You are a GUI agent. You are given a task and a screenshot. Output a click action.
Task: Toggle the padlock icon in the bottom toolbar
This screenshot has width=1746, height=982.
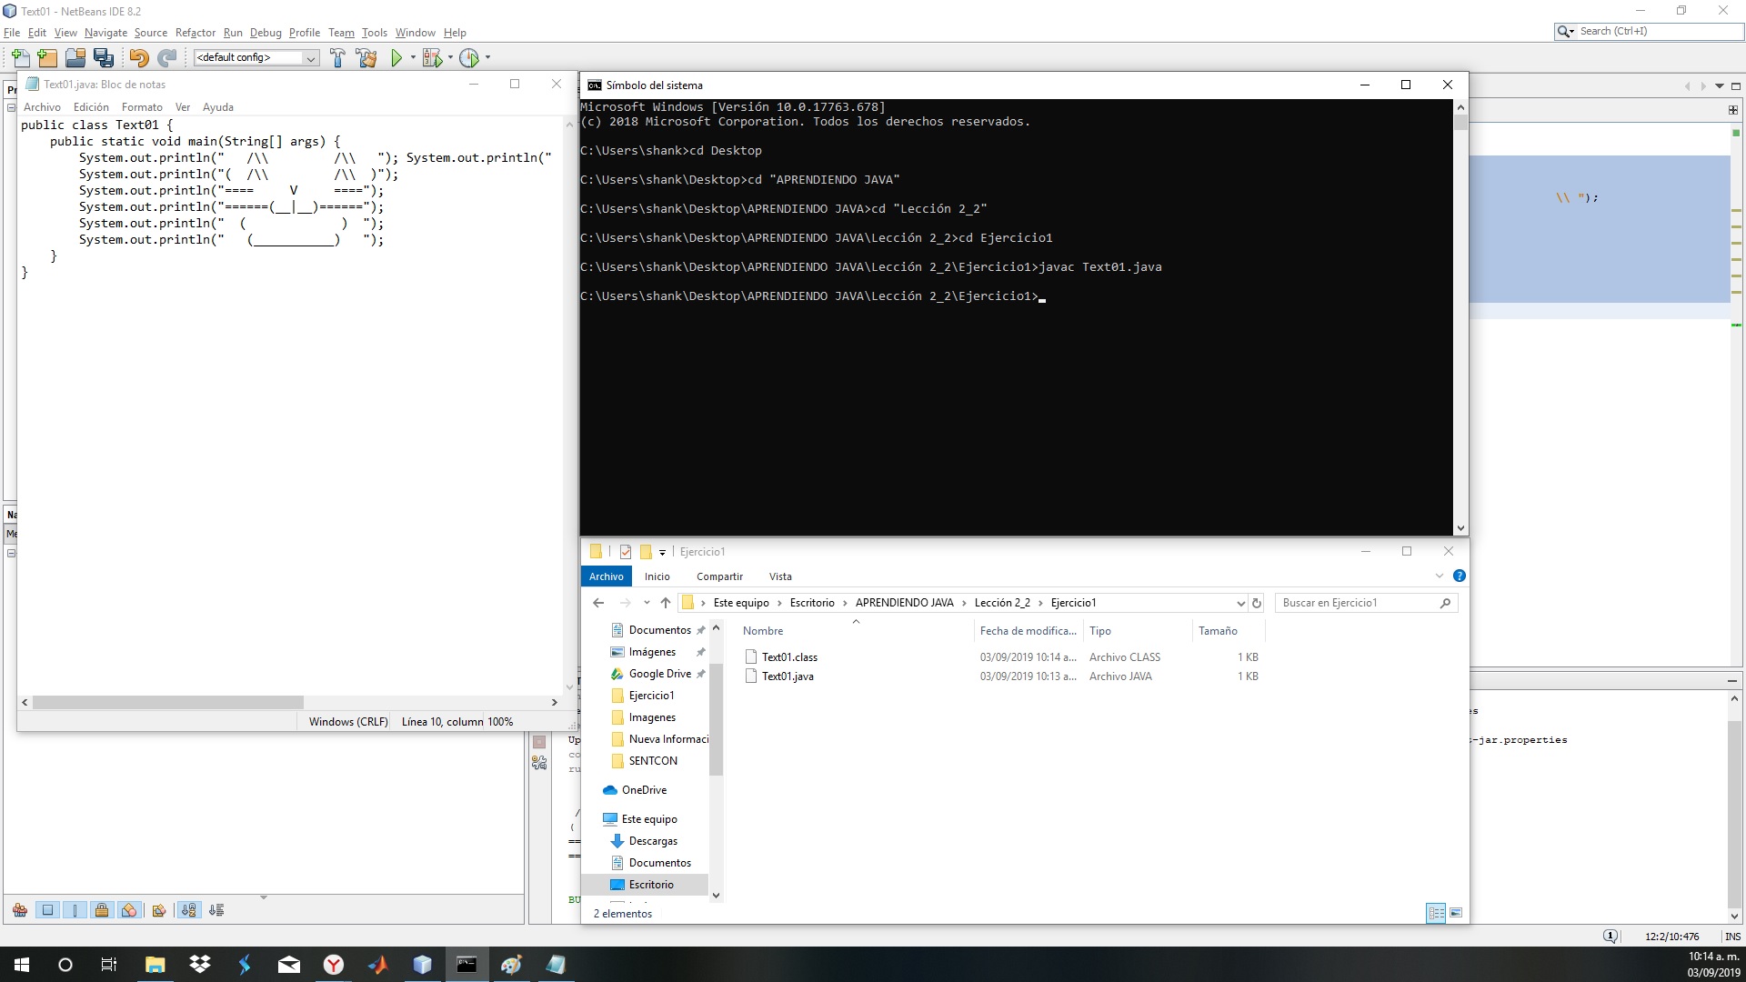tap(101, 910)
